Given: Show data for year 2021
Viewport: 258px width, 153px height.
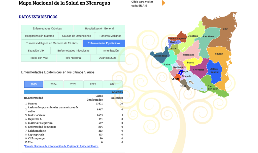Looking at the screenshot, I should coord(113,84).
